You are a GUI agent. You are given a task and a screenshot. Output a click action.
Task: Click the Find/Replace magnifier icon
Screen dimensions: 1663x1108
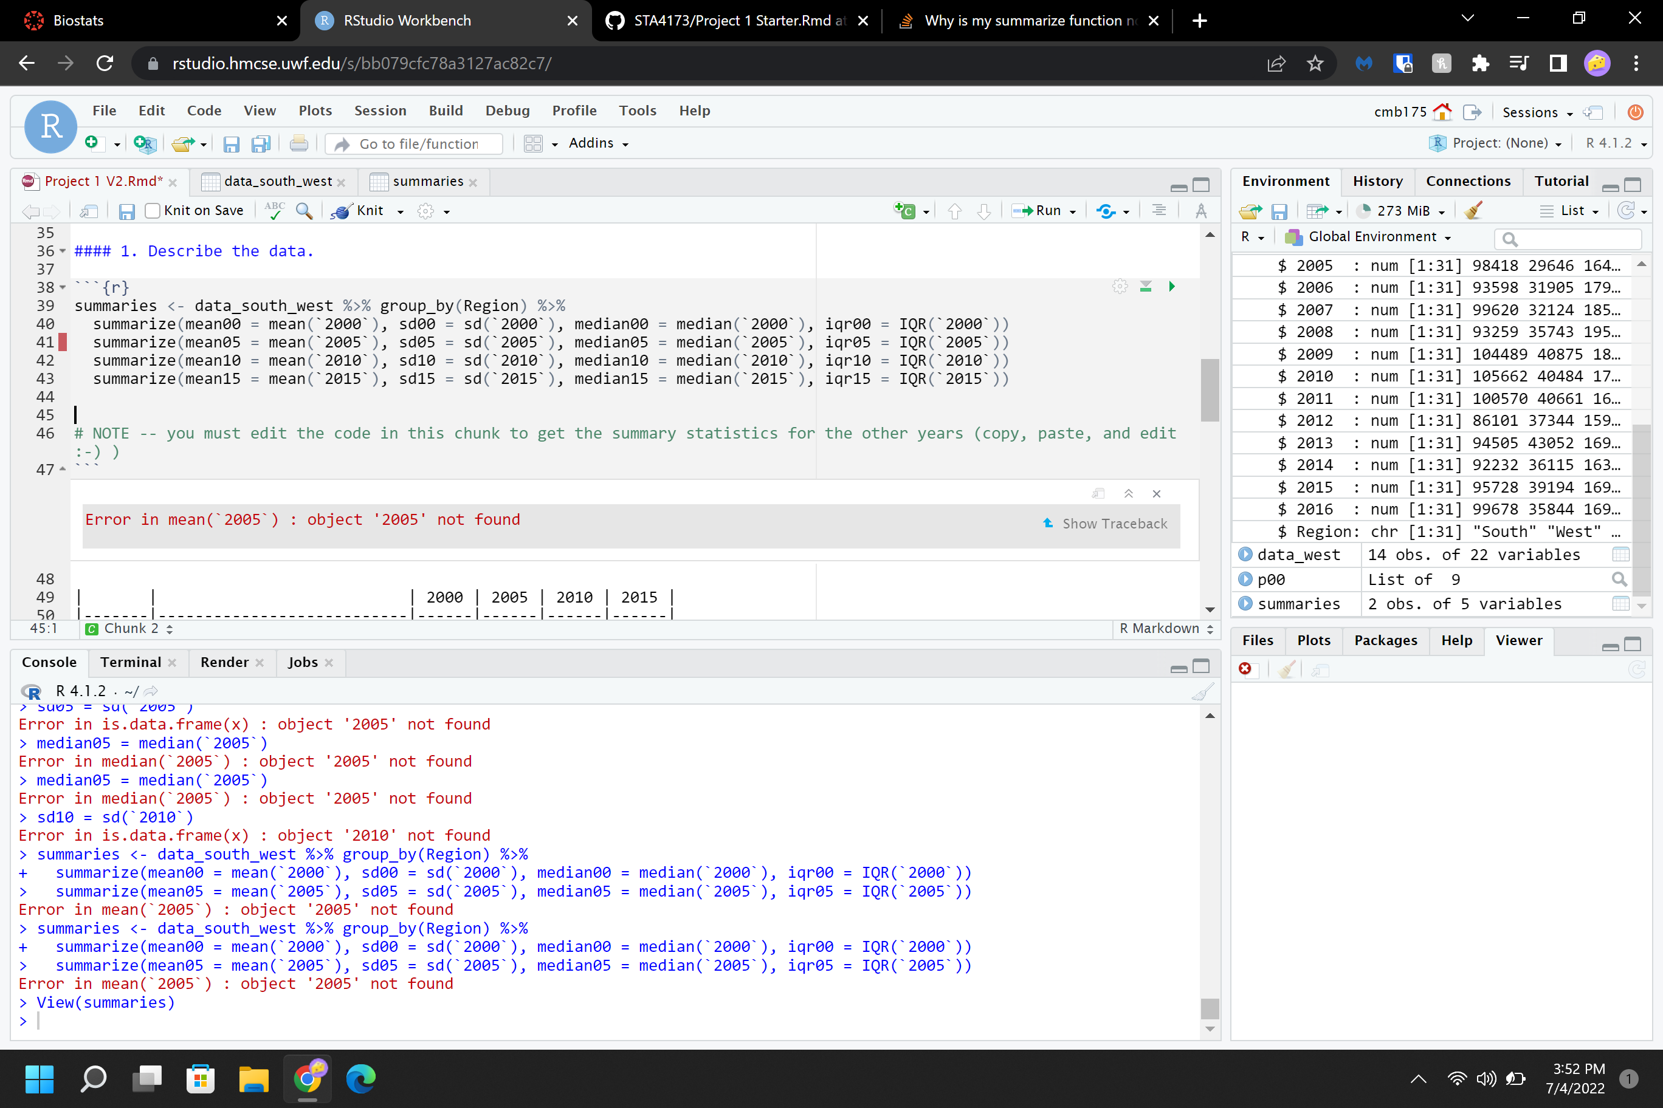304,211
